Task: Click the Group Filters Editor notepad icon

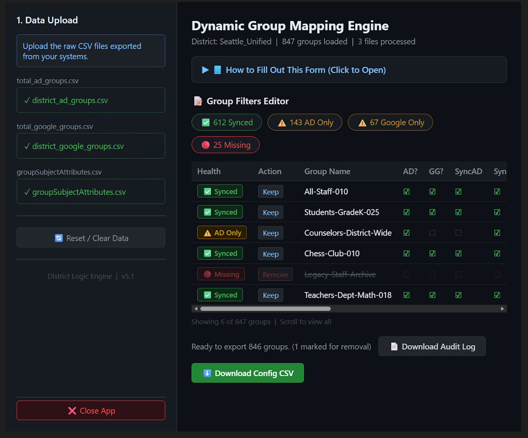Action: click(x=198, y=101)
